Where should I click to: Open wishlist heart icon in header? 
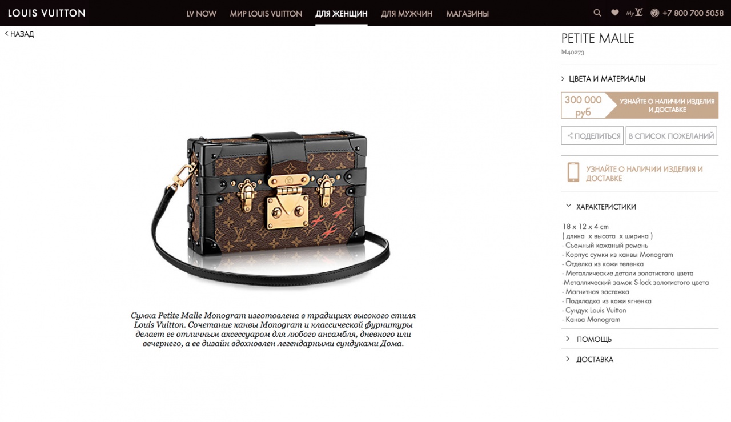[x=614, y=13]
